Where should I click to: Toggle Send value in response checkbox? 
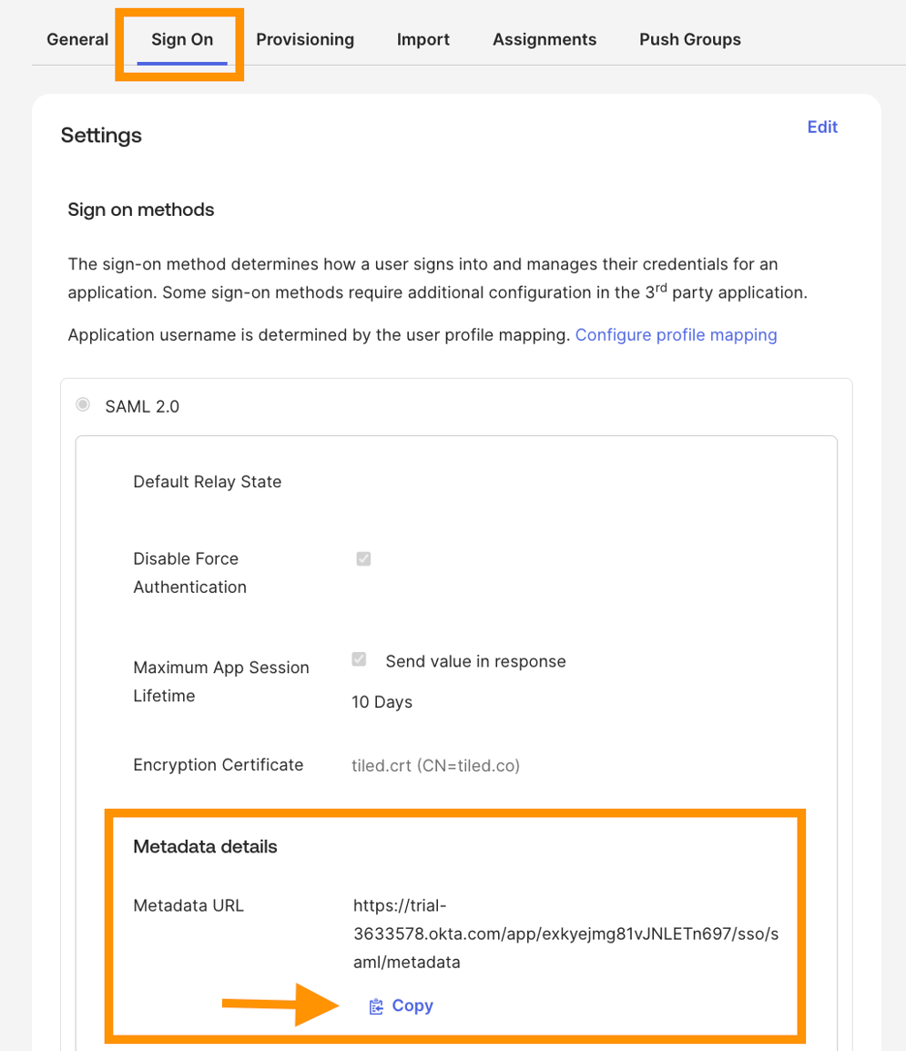359,658
